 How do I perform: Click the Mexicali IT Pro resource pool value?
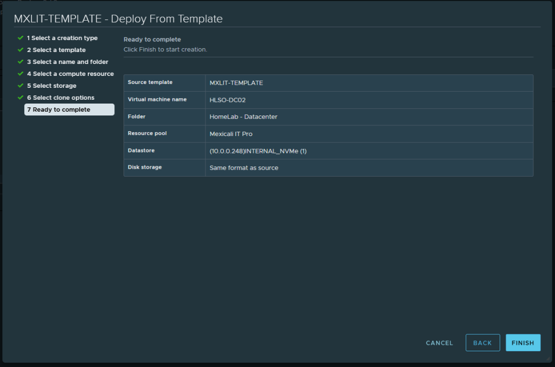point(231,133)
